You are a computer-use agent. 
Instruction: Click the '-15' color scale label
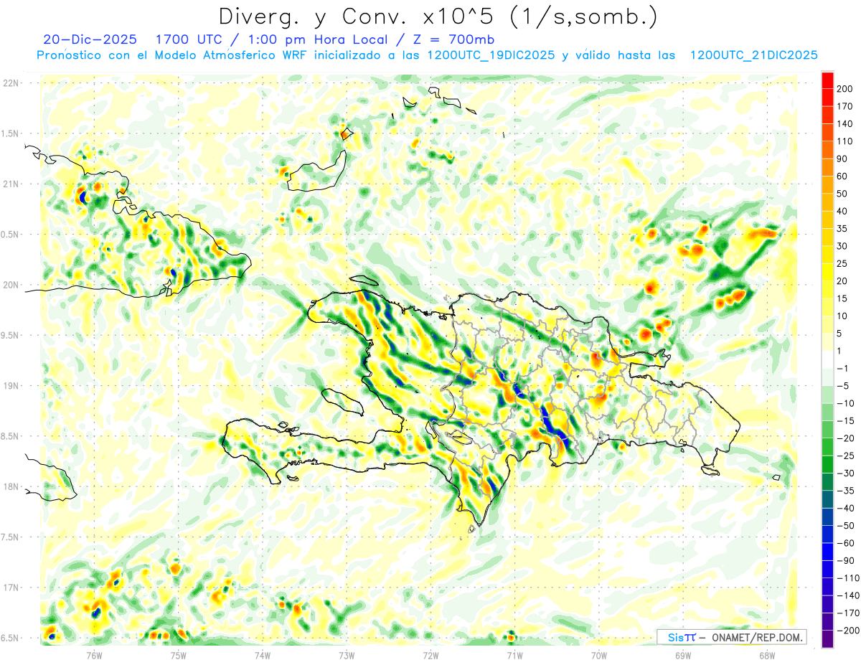click(845, 421)
